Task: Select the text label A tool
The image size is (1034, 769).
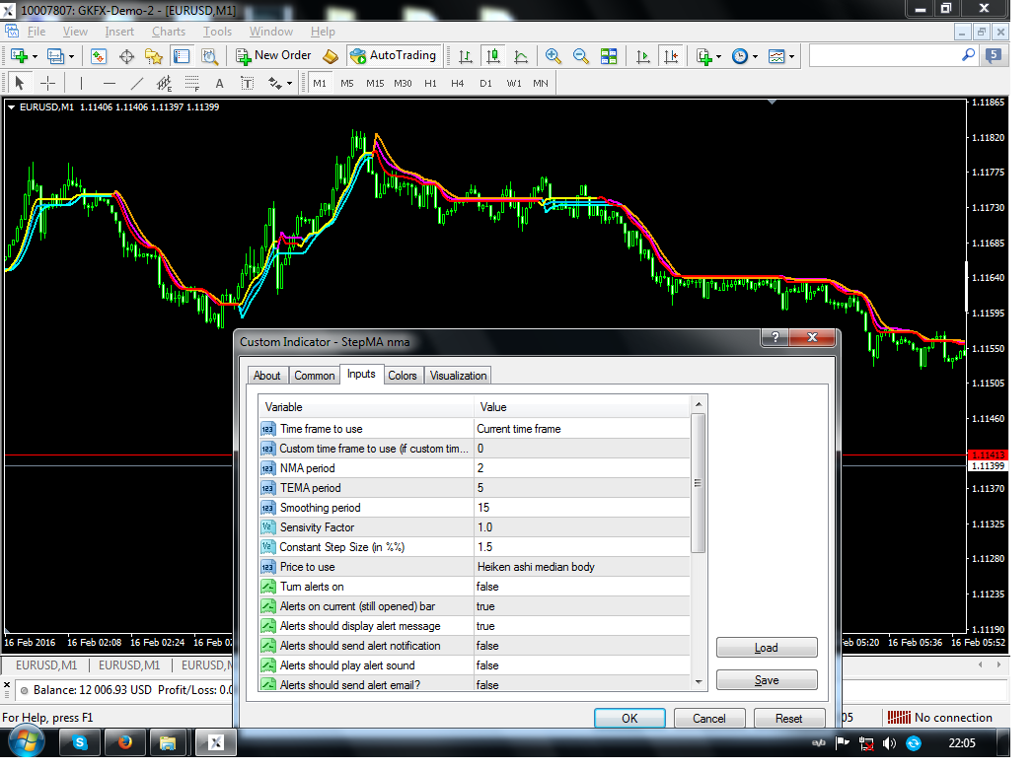Action: 220,84
